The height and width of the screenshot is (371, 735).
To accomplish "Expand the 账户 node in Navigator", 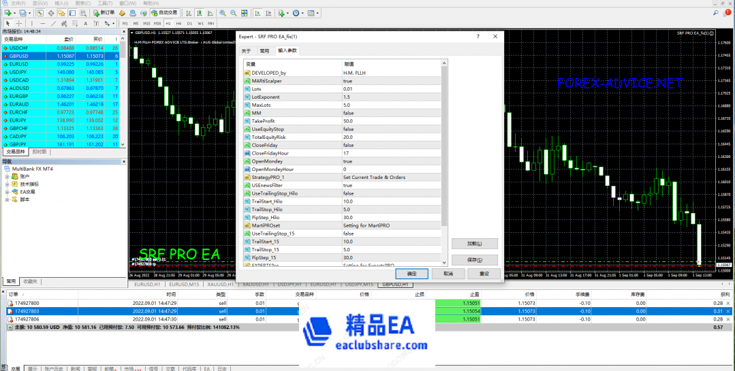I will [7, 176].
